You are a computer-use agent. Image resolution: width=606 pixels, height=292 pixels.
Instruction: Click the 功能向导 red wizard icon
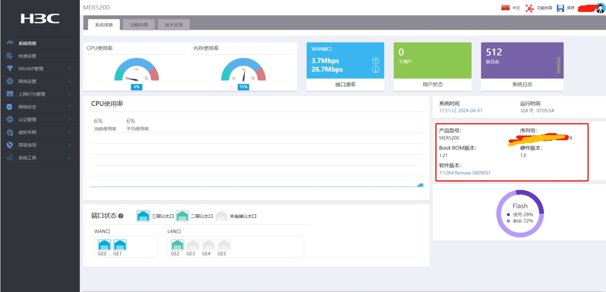point(530,8)
